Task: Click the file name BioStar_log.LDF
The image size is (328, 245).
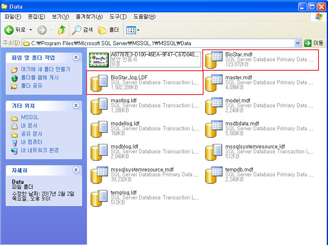Action: tap(129, 77)
